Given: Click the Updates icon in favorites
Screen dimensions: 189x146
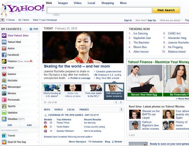Looking at the screenshot, I should 4,113.
